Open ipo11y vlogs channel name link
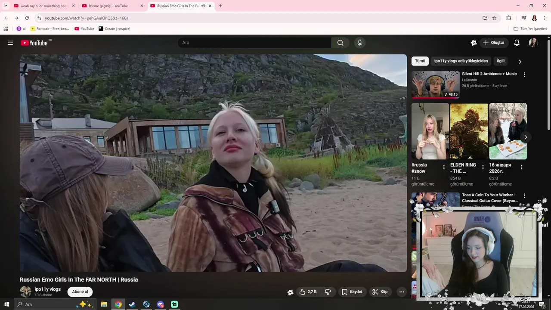 [x=47, y=289]
